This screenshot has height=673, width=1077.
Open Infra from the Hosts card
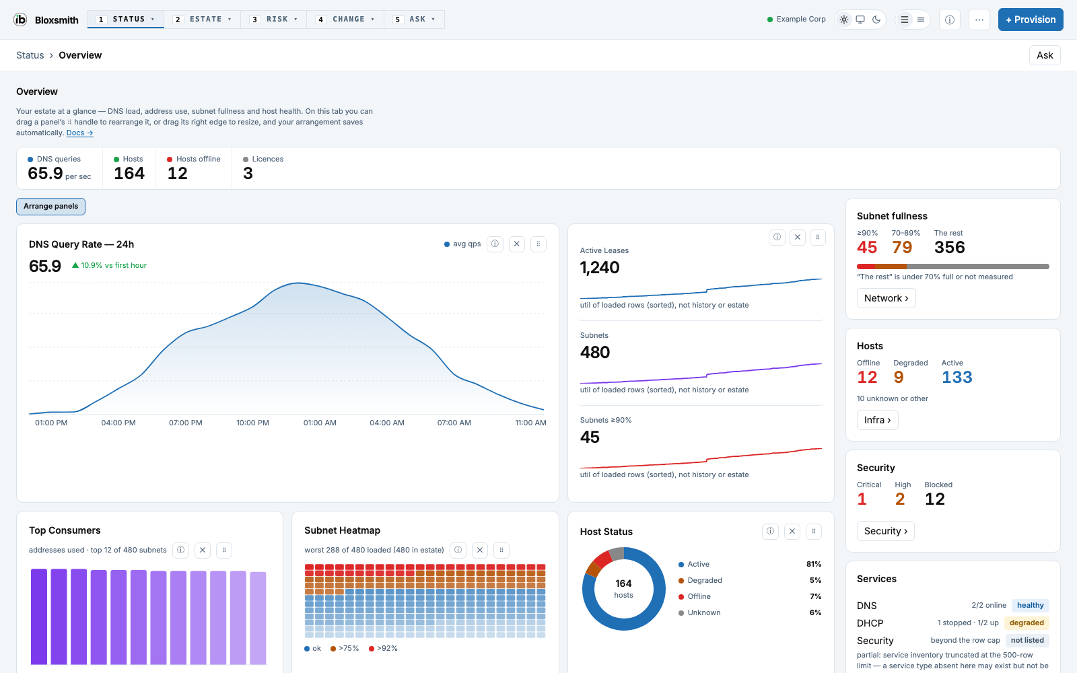877,420
